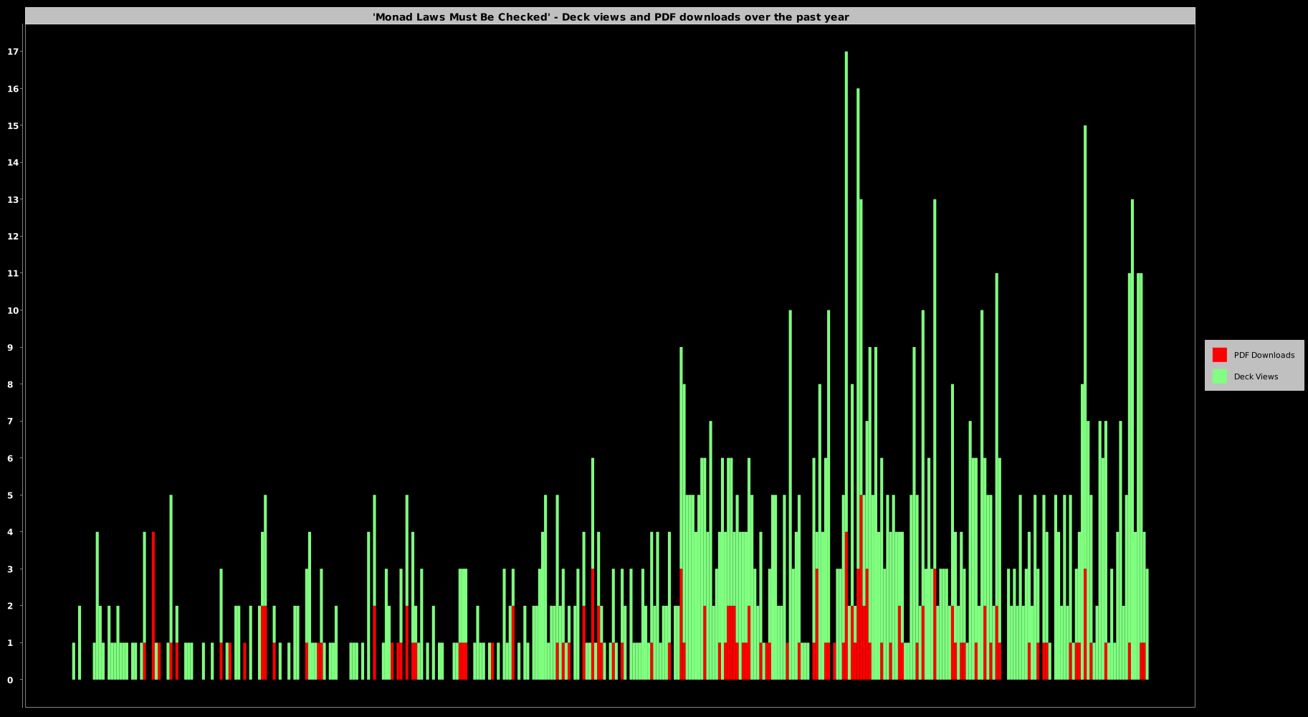Click the y-axis label 14
Viewport: 1308px width, 717px height.
click(13, 163)
